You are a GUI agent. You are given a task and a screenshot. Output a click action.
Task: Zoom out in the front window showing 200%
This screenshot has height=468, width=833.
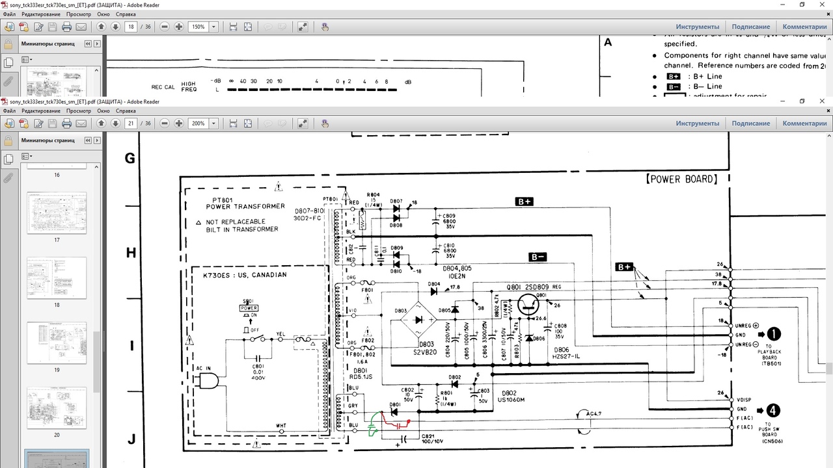pos(164,123)
